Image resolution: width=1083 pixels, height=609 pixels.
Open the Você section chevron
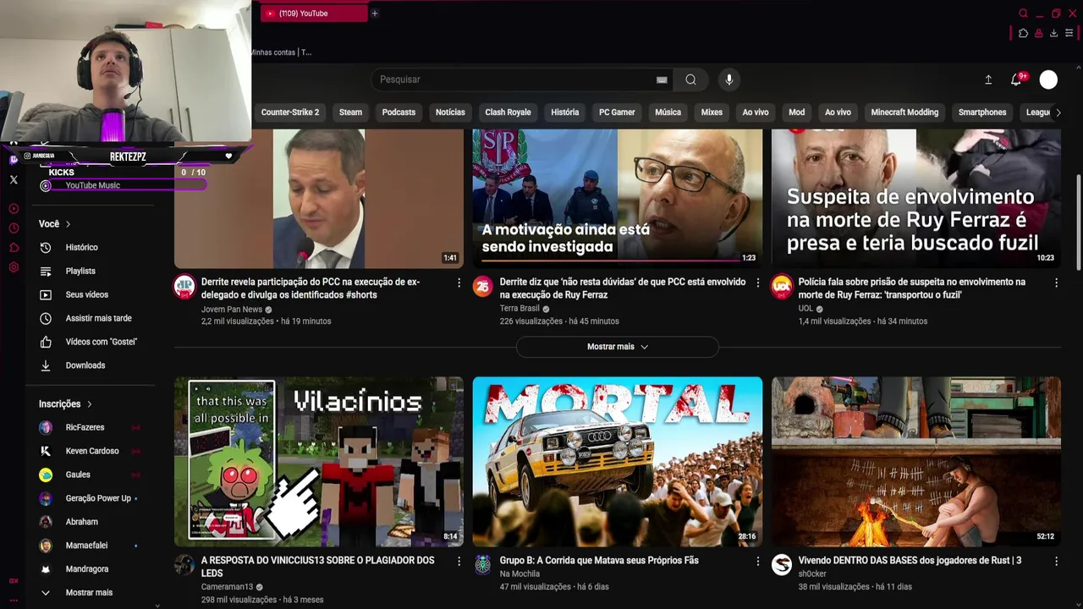pyautogui.click(x=68, y=224)
